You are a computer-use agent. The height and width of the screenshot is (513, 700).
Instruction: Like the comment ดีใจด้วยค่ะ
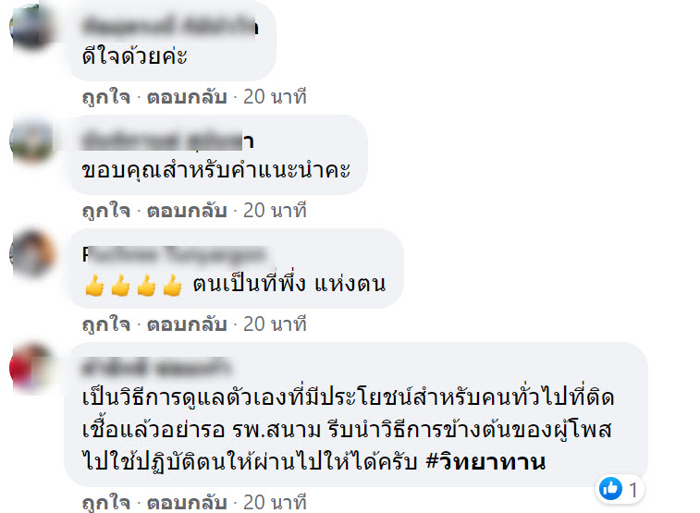106,97
